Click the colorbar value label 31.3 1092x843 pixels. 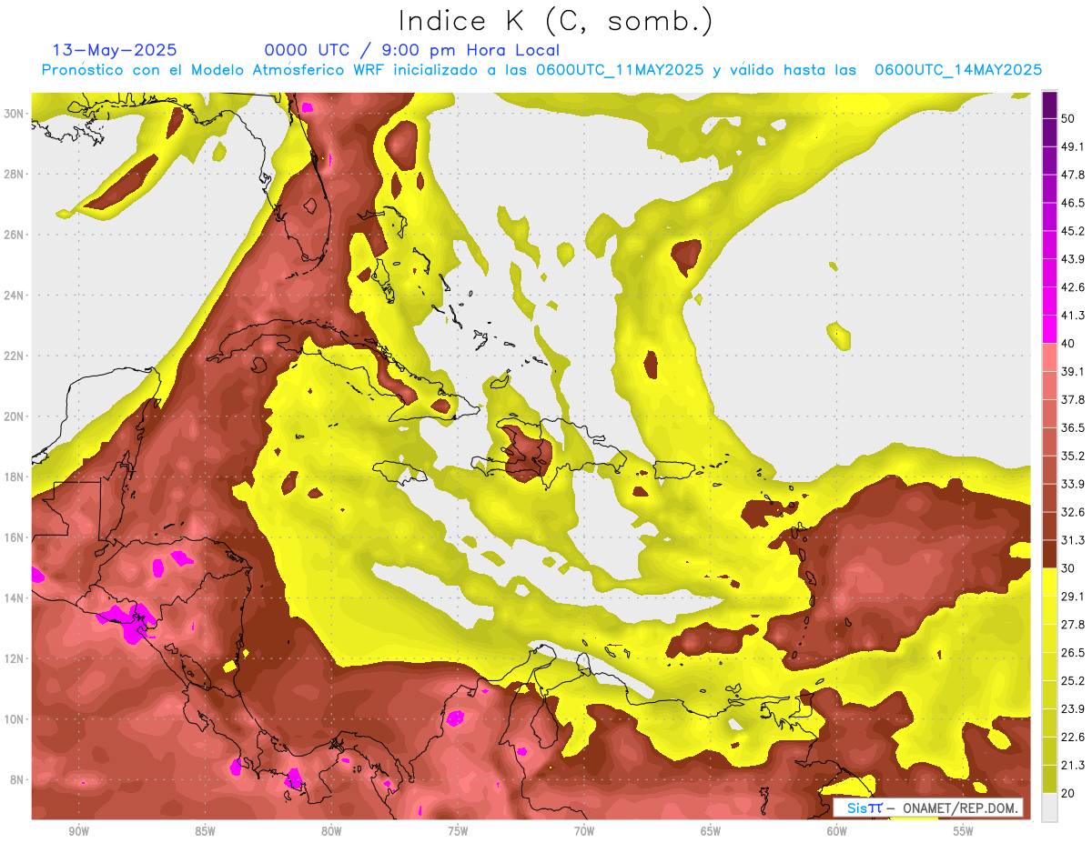[1073, 540]
